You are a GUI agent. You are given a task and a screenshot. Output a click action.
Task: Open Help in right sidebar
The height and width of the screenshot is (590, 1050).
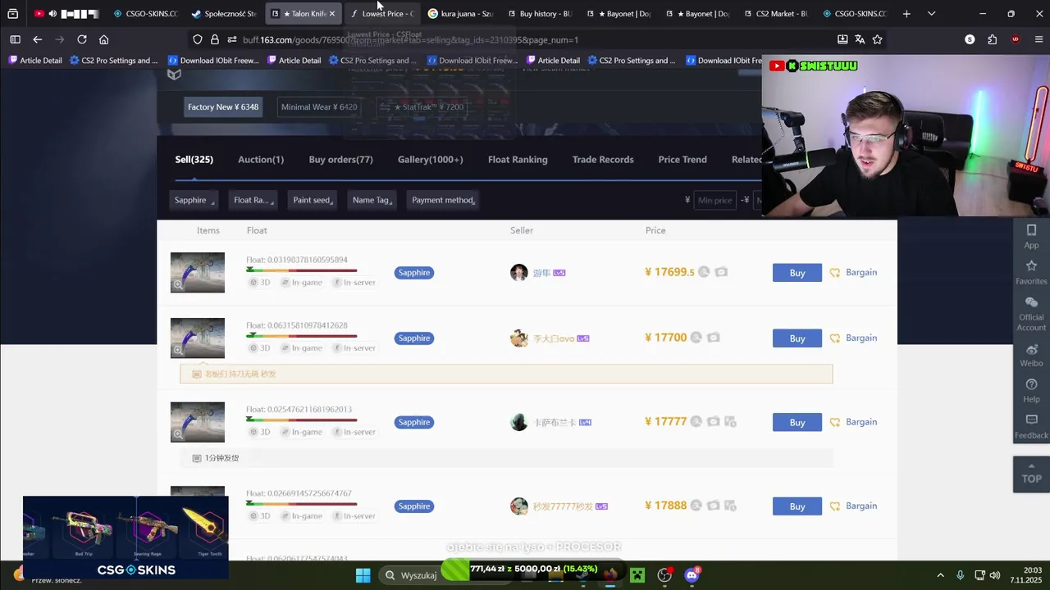(1031, 391)
